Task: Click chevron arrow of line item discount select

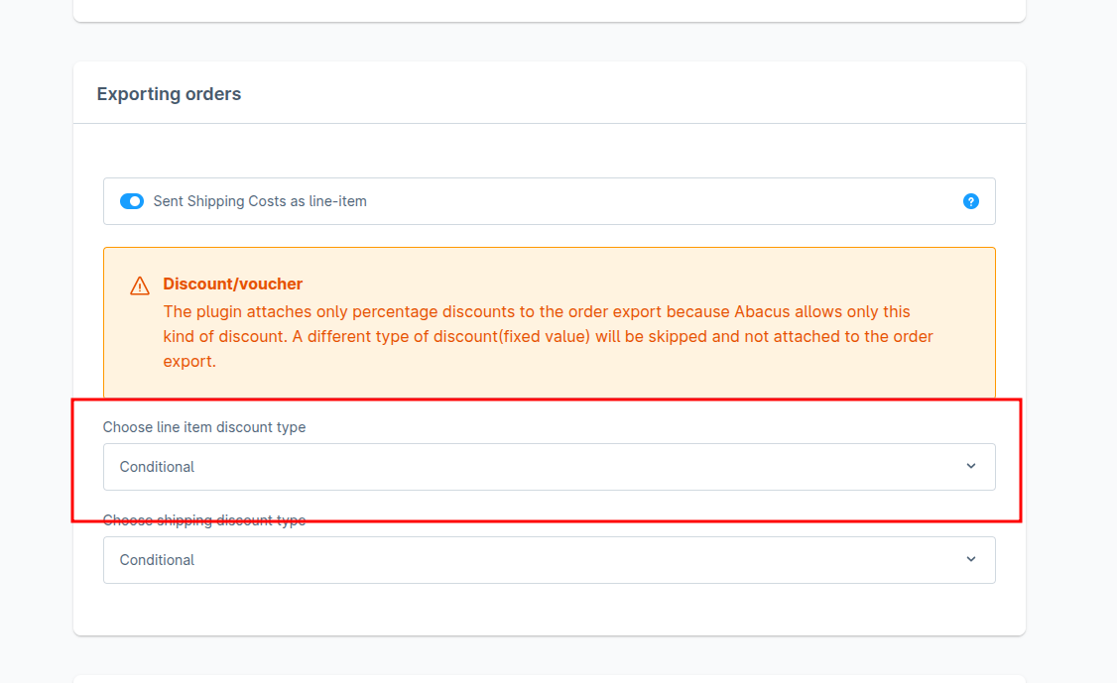Action: pos(970,466)
